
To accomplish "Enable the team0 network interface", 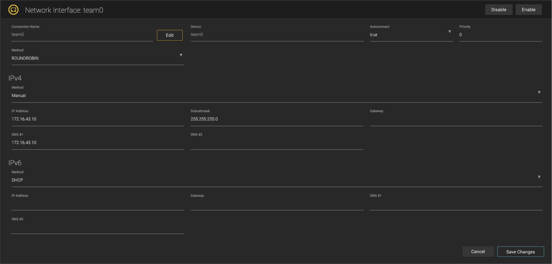I will coord(528,10).
